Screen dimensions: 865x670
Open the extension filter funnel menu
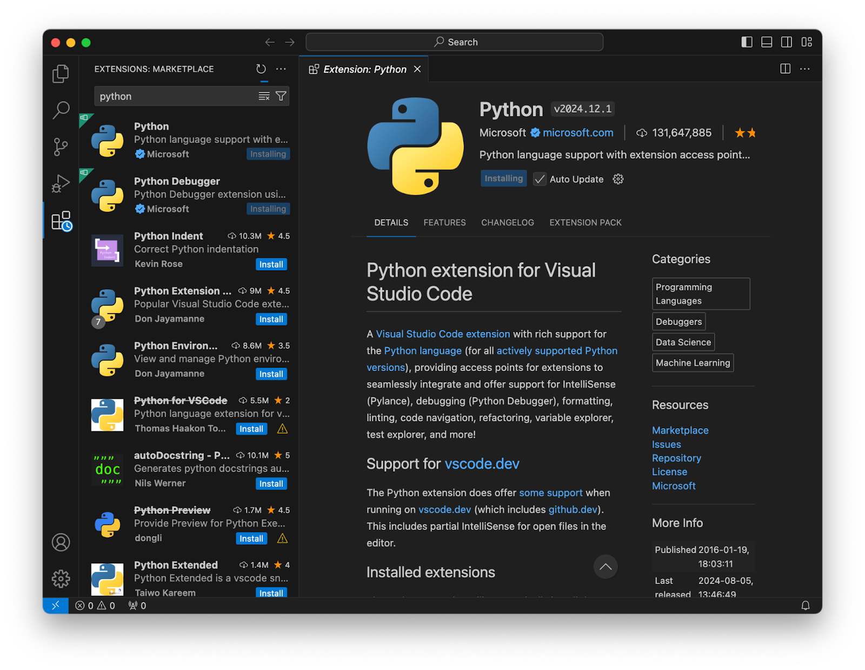tap(281, 96)
